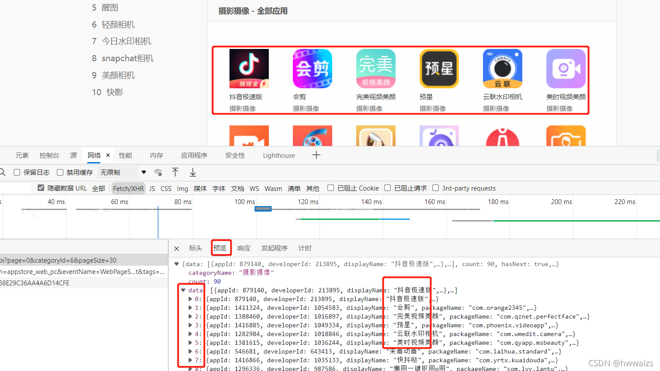This screenshot has height=371, width=660.
Task: Open the 会剪 app icon
Action: click(313, 69)
